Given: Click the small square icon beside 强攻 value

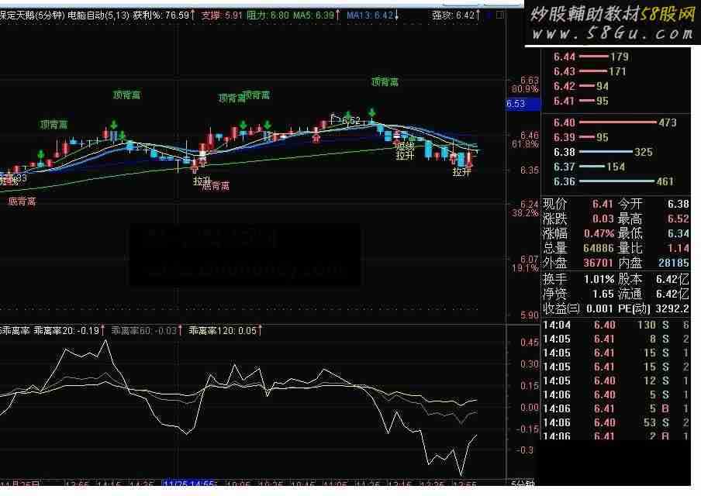Looking at the screenshot, I should [x=500, y=15].
